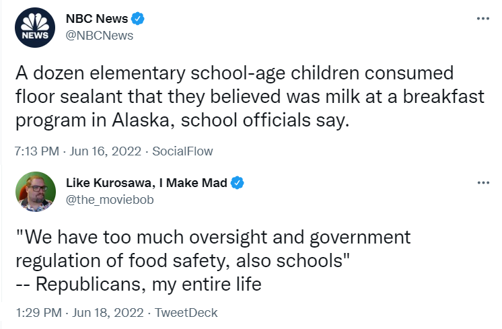The height and width of the screenshot is (329, 502).
Task: Click the @NBCNews handle
Action: (99, 35)
